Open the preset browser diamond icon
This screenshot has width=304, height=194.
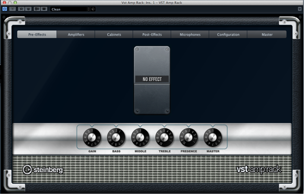(x=93, y=9)
